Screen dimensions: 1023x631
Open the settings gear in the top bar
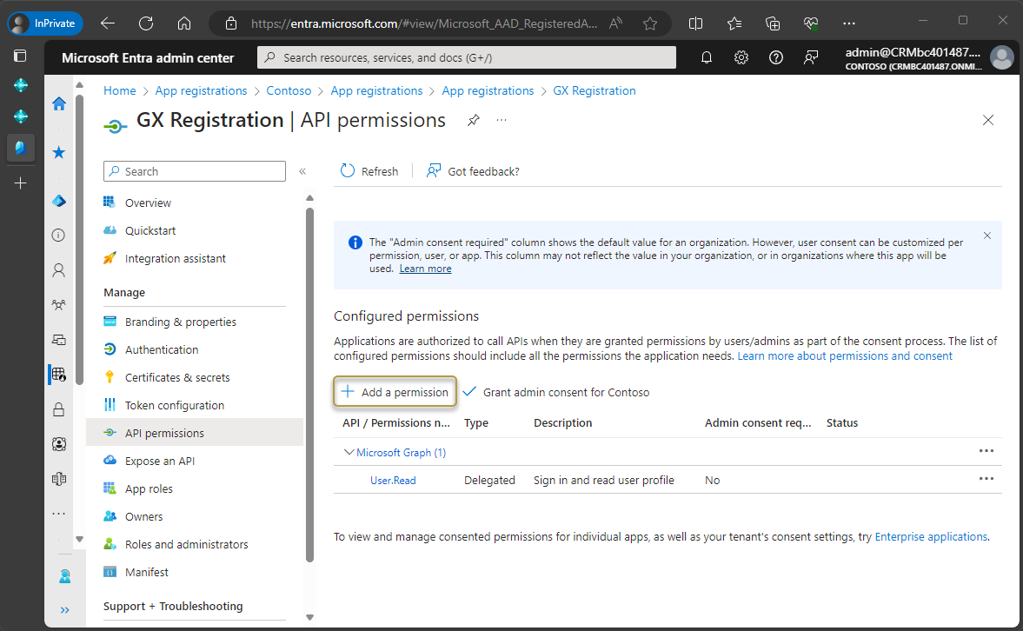coord(741,56)
